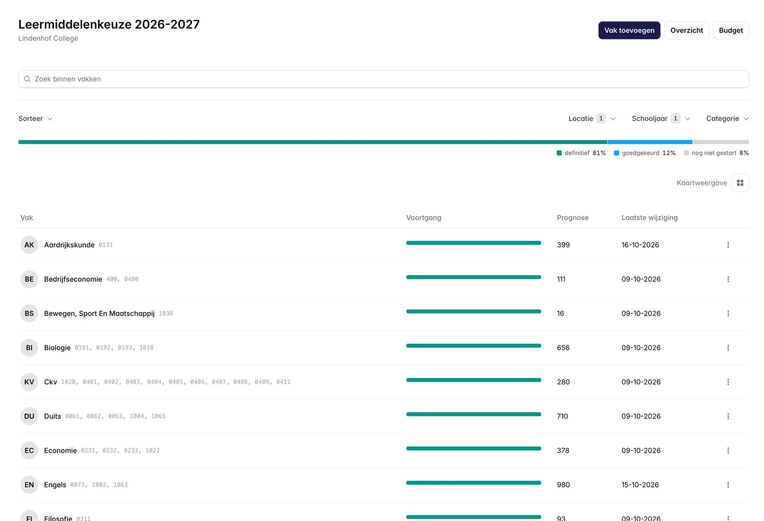Open the Overzicht page
764x521 pixels.
[687, 31]
